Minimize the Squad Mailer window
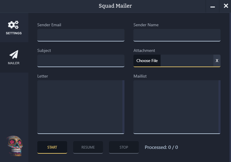Viewport: 231px width, 162px height. (x=212, y=6)
